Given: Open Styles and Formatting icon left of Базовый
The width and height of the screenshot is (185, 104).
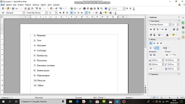Looking at the screenshot, I should [3, 13].
